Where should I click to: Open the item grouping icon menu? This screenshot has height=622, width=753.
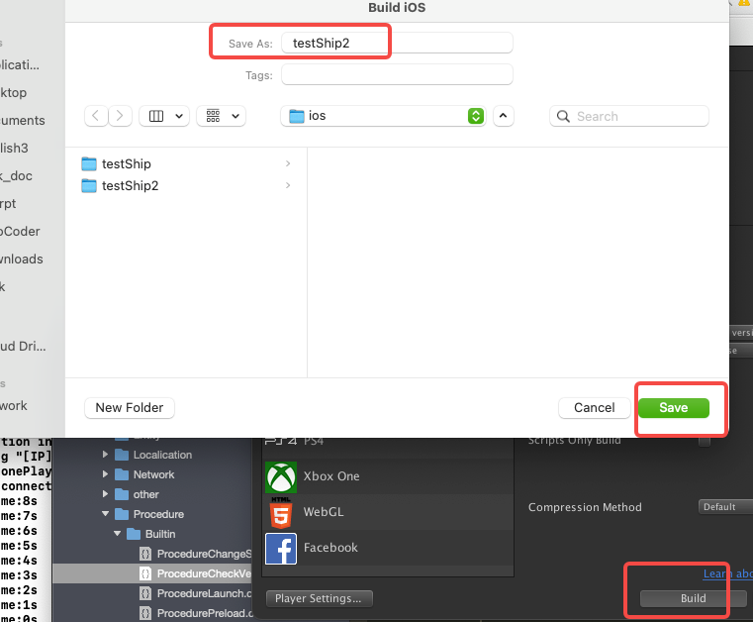(x=213, y=116)
